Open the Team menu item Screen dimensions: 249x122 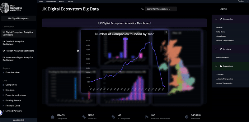point(41,2)
